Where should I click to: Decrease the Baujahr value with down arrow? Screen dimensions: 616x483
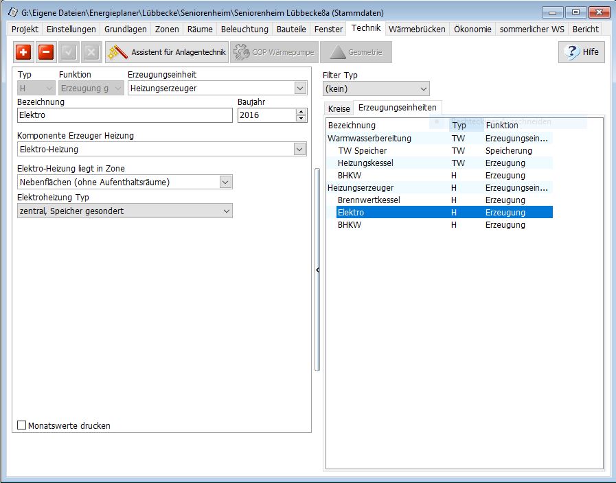pos(301,119)
